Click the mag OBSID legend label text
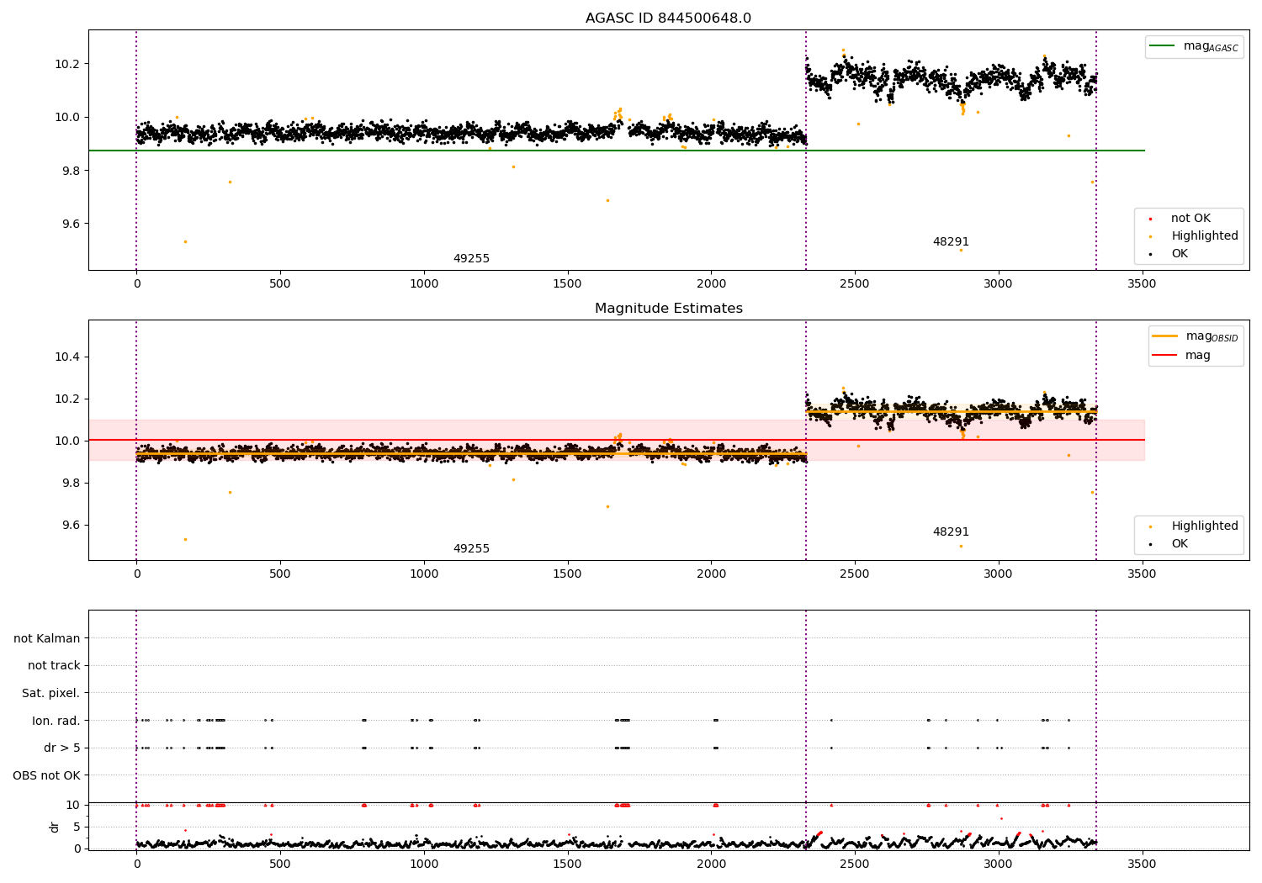The width and height of the screenshot is (1262, 883). [x=1212, y=336]
